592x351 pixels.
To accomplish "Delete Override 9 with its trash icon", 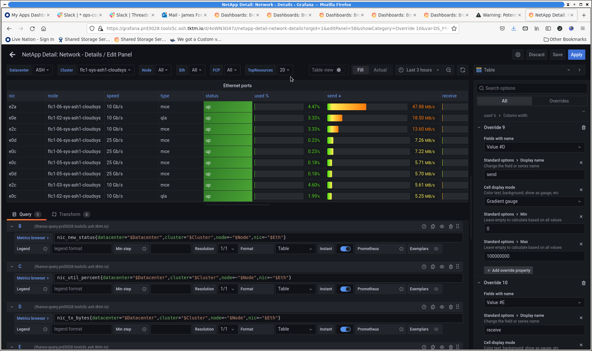I will pos(584,127).
